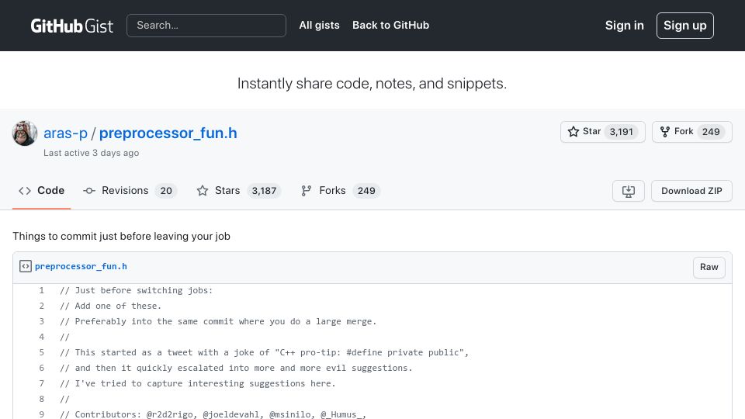Click the "Preferably into the same commit" line
Screen dimensions: 745x419
[218, 321]
